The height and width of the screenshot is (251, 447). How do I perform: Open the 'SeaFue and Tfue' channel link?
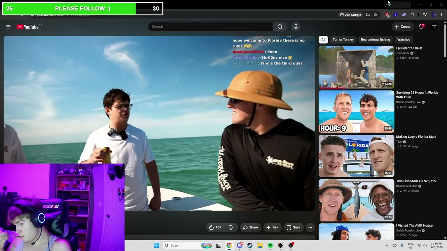[x=406, y=186]
